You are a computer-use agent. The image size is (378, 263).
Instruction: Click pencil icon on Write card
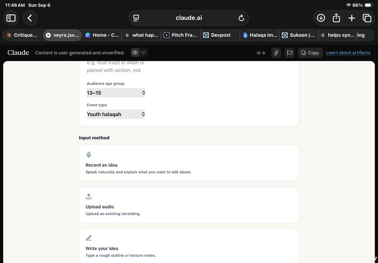(x=89, y=238)
